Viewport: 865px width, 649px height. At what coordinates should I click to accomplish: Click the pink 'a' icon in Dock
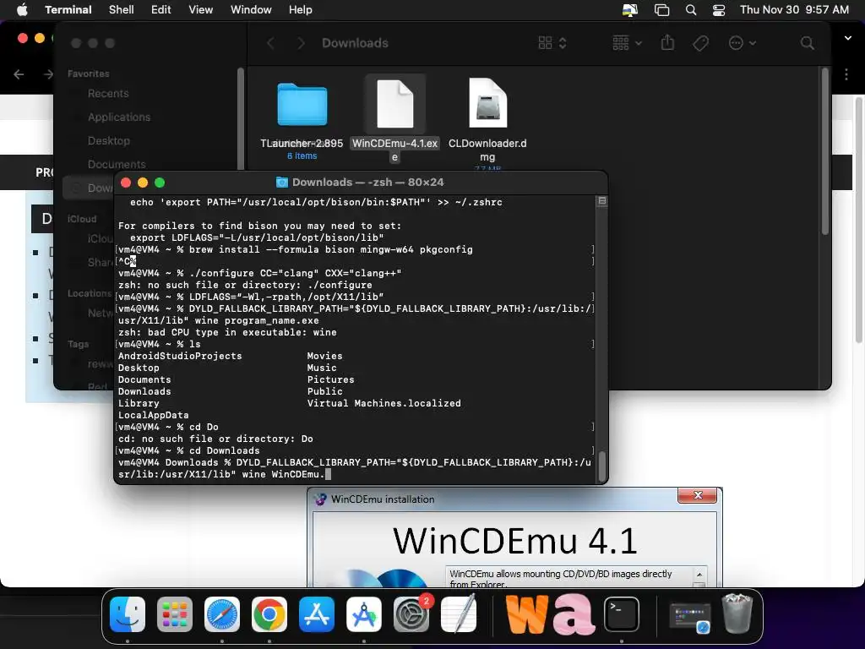pyautogui.click(x=574, y=614)
